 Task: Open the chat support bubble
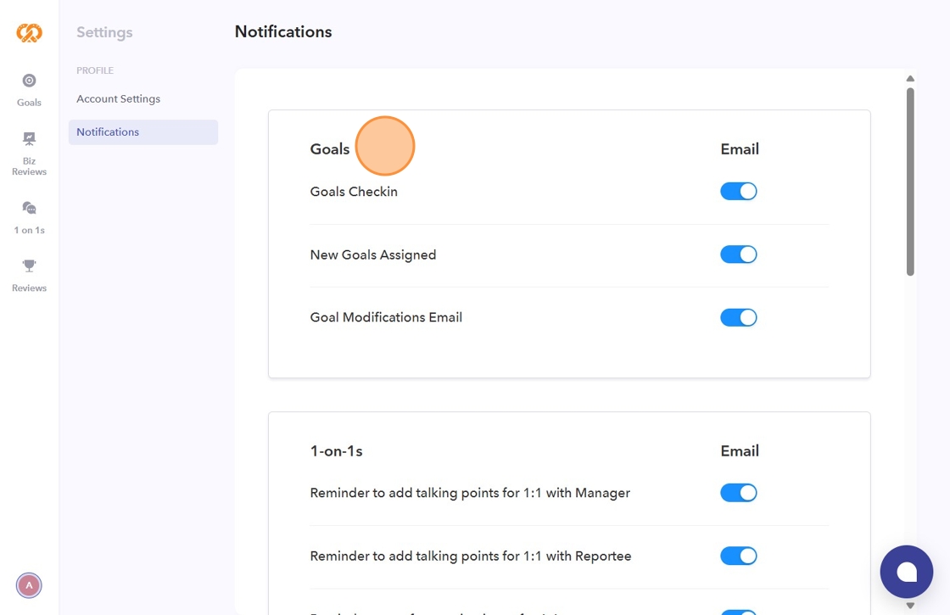click(x=906, y=572)
